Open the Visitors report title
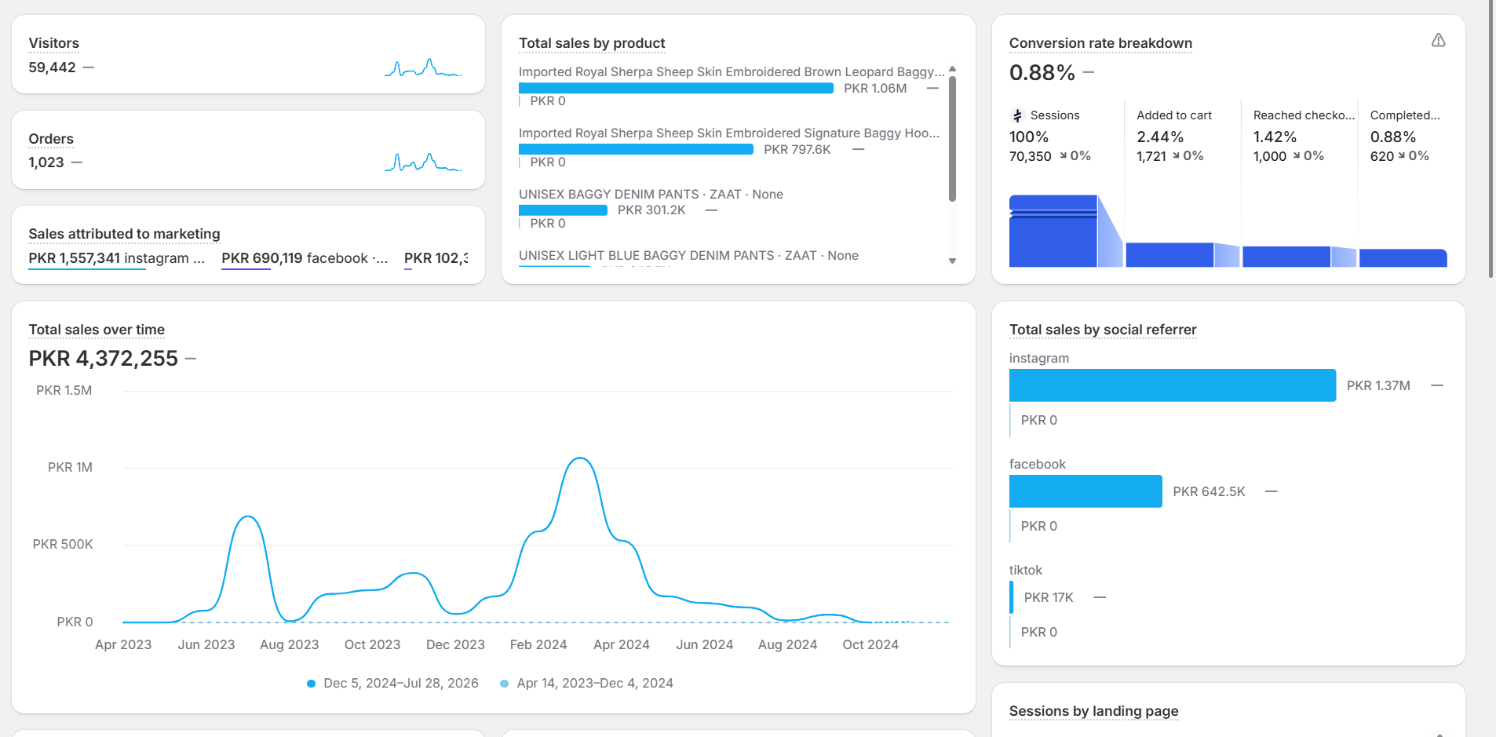Viewport: 1496px width, 737px height. coord(53,43)
